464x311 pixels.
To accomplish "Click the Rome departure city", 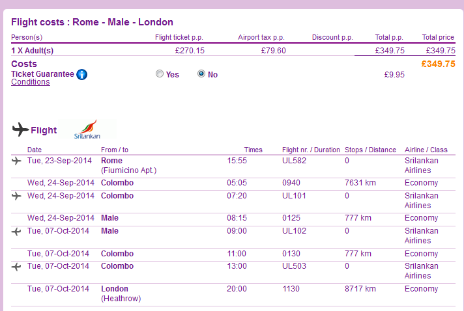I will [x=111, y=161].
